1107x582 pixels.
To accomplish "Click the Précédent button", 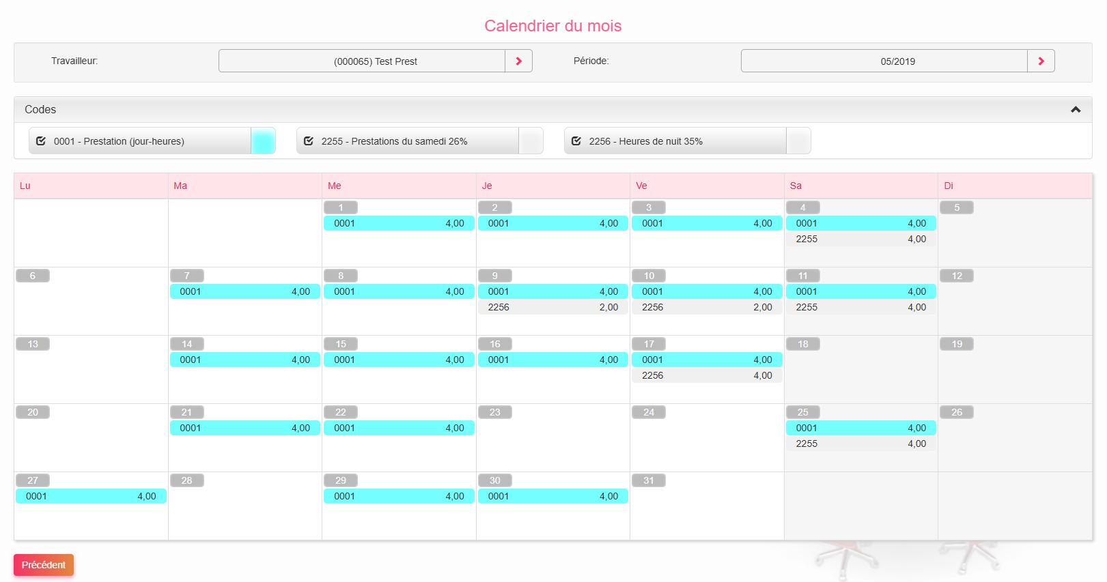I will tap(44, 565).
